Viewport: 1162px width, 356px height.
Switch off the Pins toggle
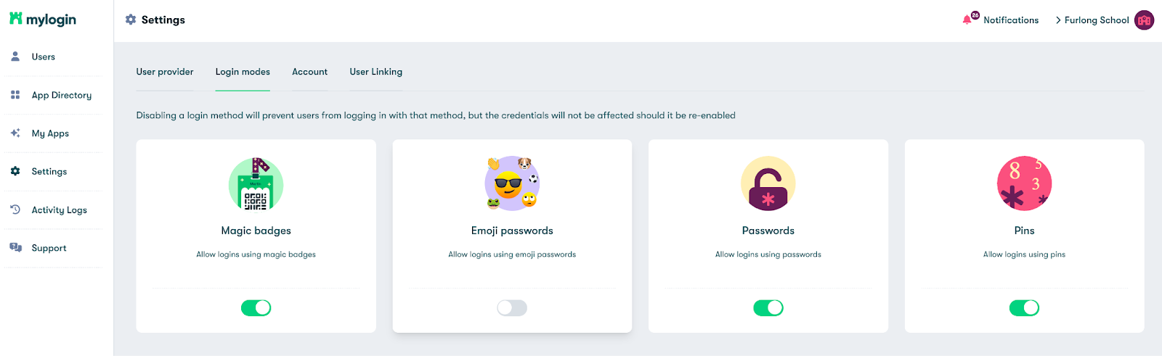pyautogui.click(x=1024, y=308)
